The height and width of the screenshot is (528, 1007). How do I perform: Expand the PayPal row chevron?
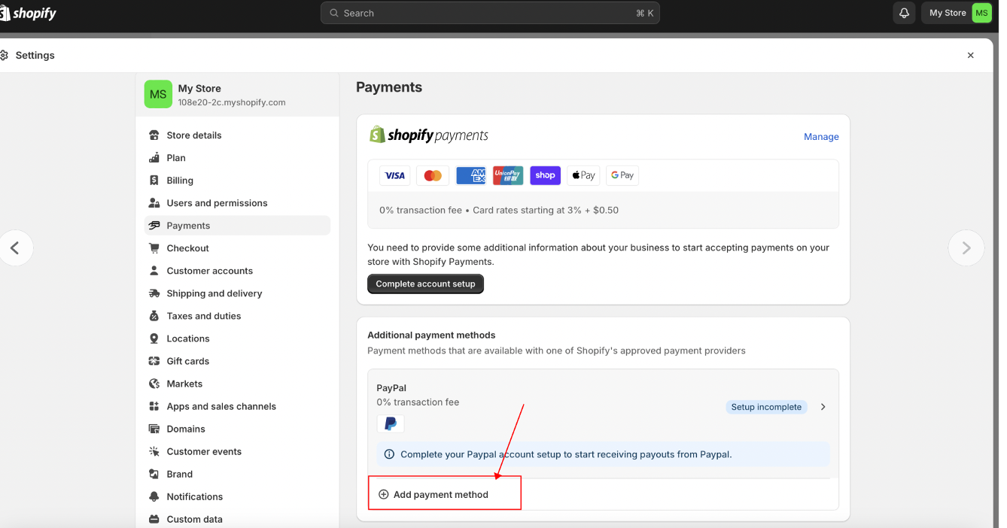pyautogui.click(x=823, y=407)
